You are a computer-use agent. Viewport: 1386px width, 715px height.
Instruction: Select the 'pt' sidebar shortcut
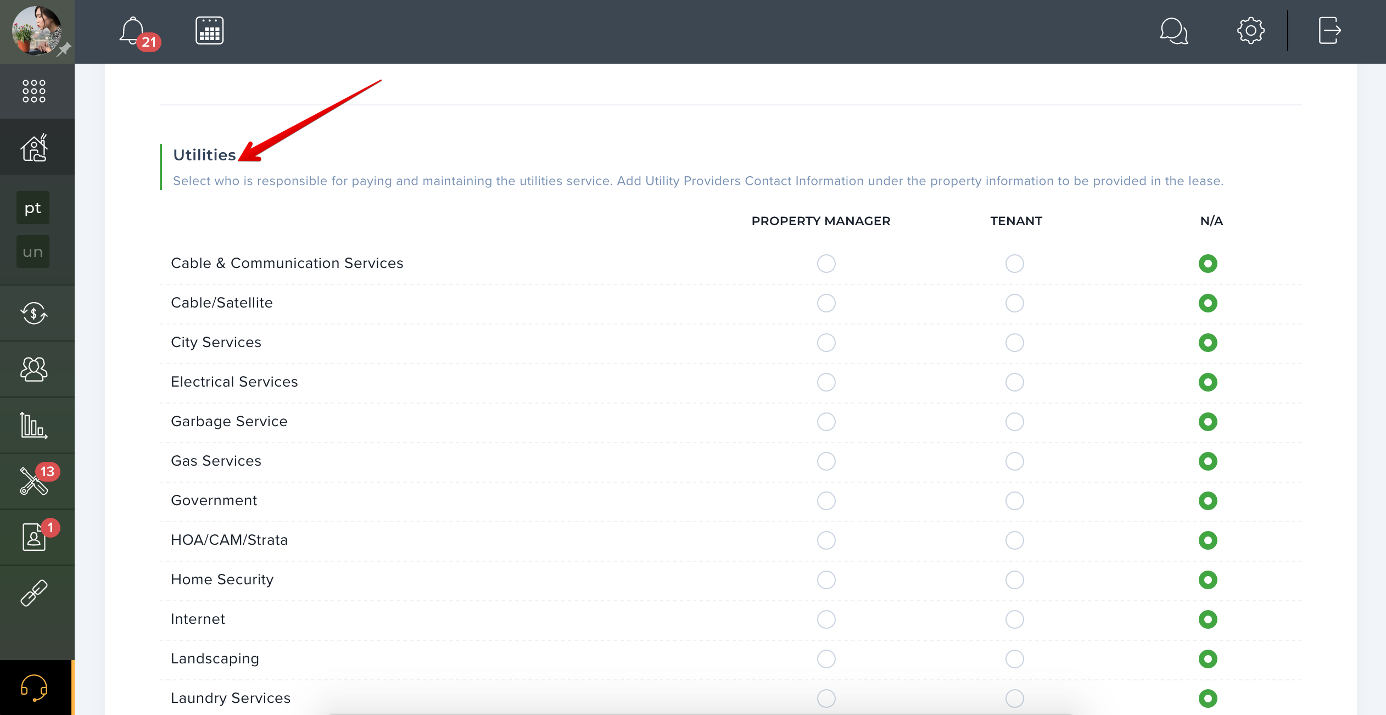pos(33,208)
